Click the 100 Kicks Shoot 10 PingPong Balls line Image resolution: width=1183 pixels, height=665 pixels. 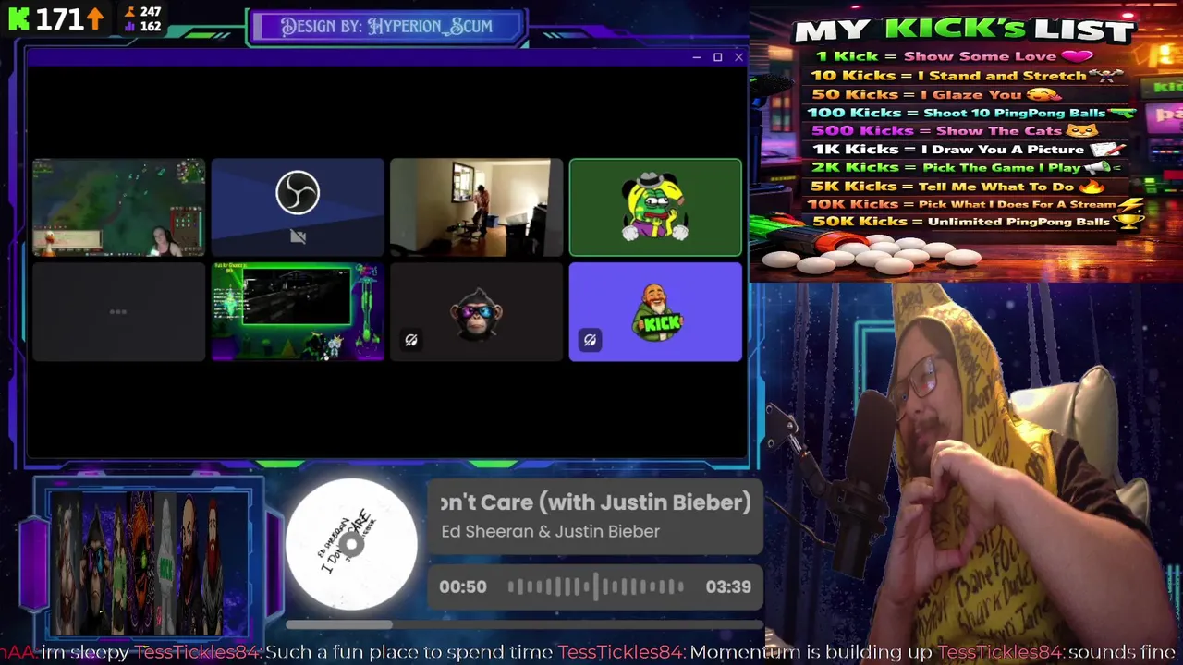pyautogui.click(x=971, y=113)
